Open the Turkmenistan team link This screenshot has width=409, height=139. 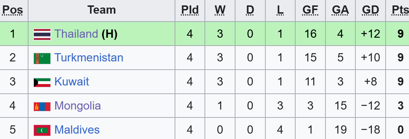click(89, 58)
